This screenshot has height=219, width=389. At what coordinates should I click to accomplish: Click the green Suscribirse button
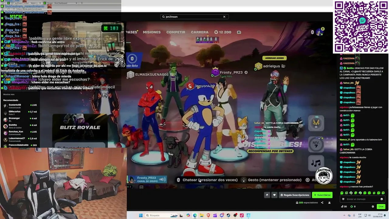(x=322, y=195)
